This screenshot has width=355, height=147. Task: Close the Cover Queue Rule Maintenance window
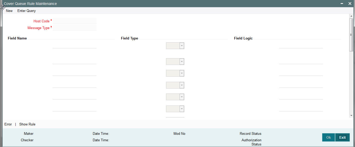pyautogui.click(x=350, y=3)
